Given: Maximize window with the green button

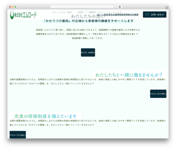Looking at the screenshot, I should [x=15, y=7].
